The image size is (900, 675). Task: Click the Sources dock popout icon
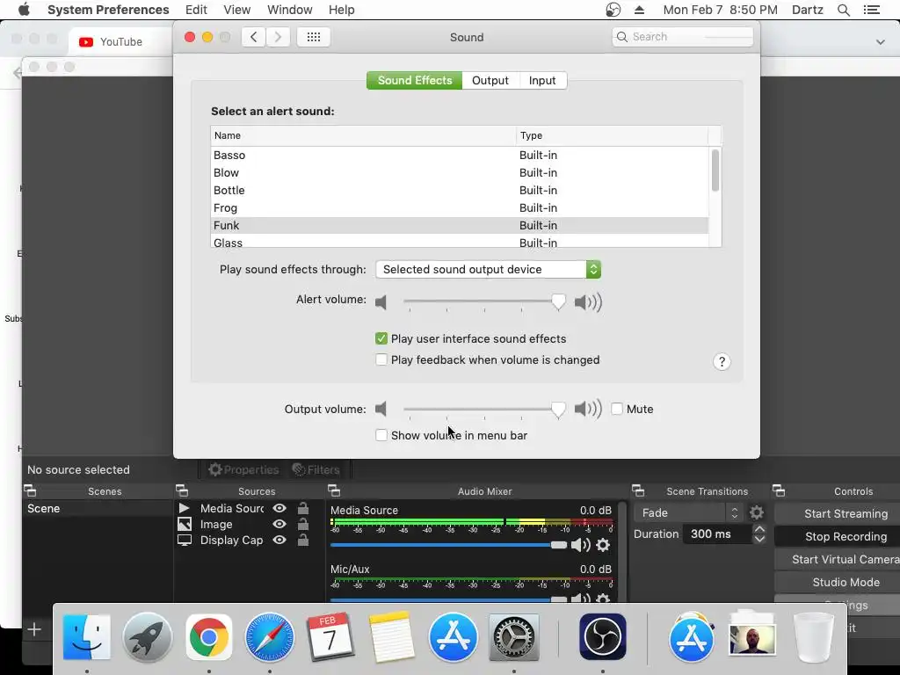point(182,490)
